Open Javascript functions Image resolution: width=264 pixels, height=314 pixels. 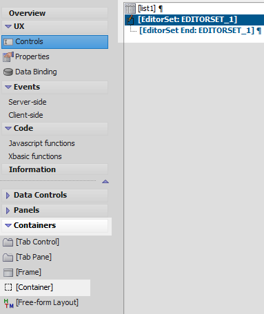pos(41,143)
